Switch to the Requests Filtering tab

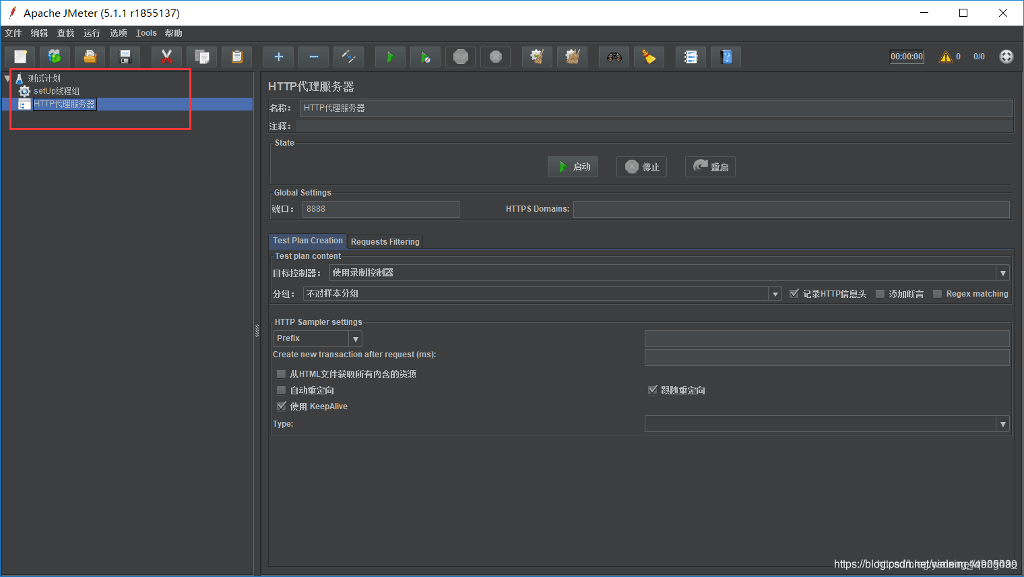(385, 241)
